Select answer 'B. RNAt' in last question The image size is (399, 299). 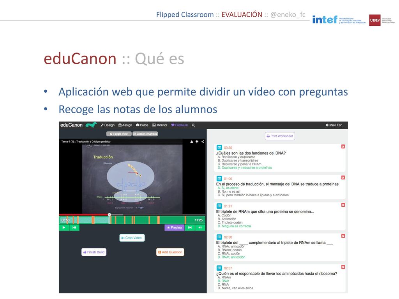[223, 281]
